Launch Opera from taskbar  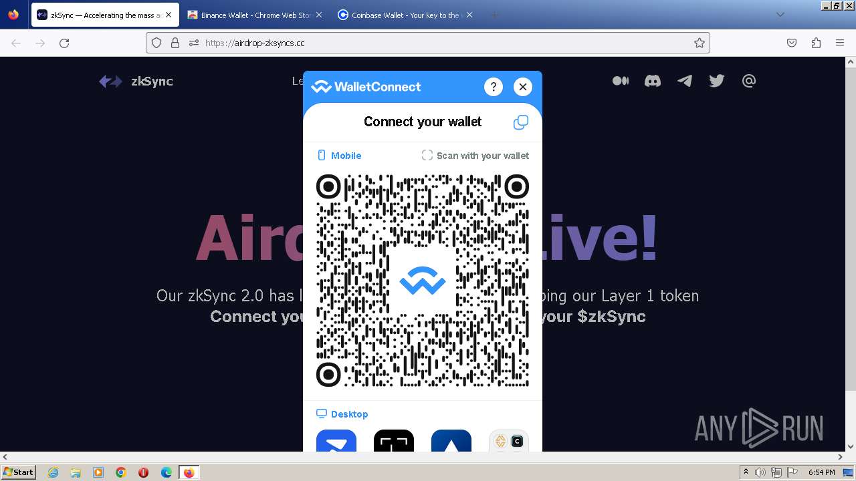pos(143,472)
